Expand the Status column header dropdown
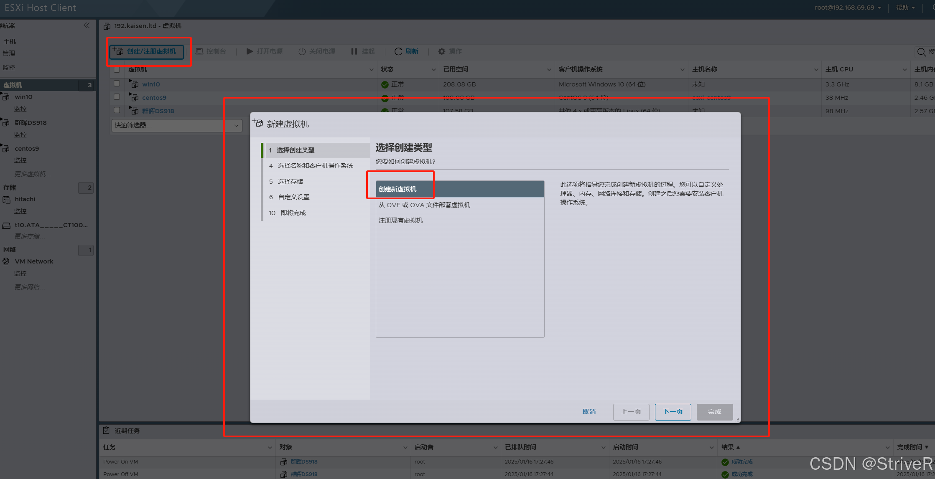The width and height of the screenshot is (935, 479). tap(433, 70)
